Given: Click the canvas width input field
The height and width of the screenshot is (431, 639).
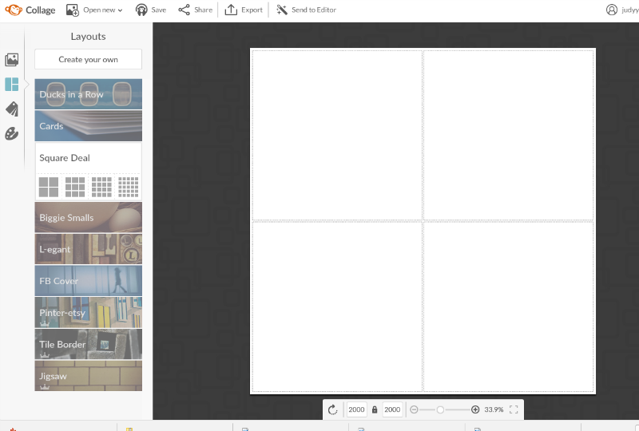Looking at the screenshot, I should [x=356, y=409].
